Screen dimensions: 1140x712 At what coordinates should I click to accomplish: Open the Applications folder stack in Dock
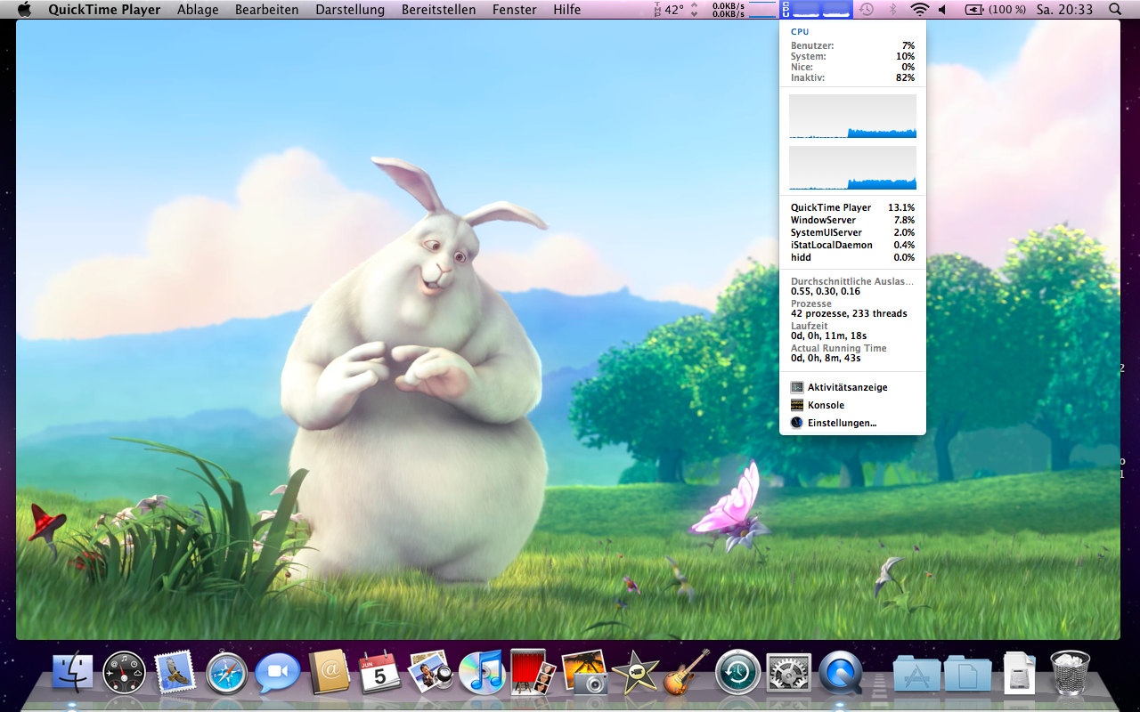point(916,674)
